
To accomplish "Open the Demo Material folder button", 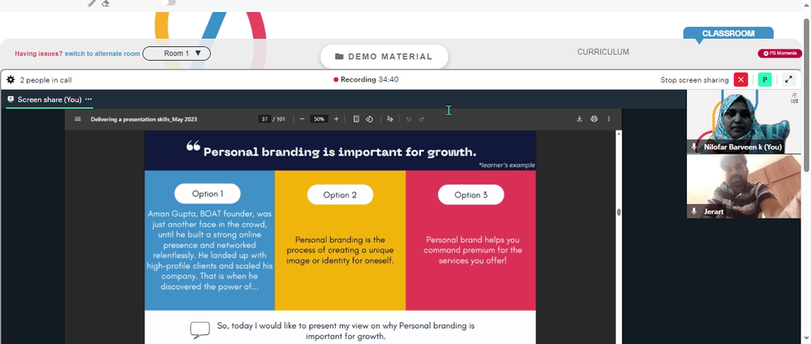I will coord(384,57).
